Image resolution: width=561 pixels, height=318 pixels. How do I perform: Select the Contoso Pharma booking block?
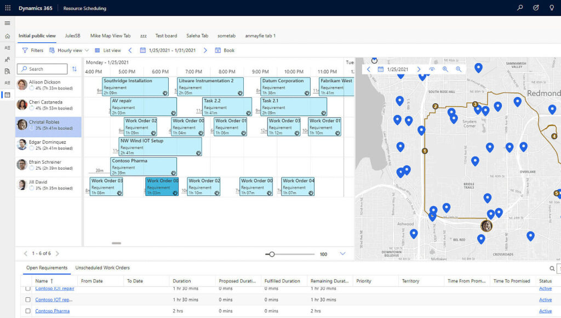[x=144, y=167]
